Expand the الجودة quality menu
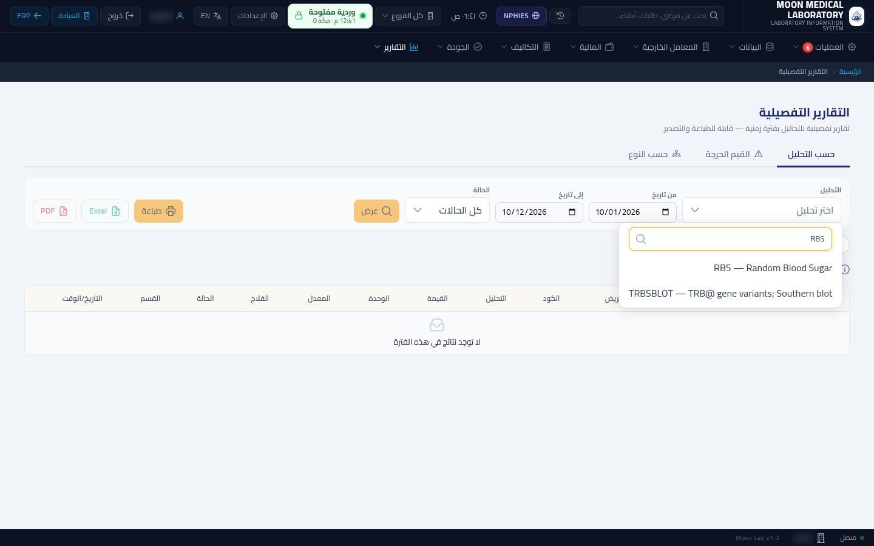874x546 pixels. pyautogui.click(x=459, y=47)
